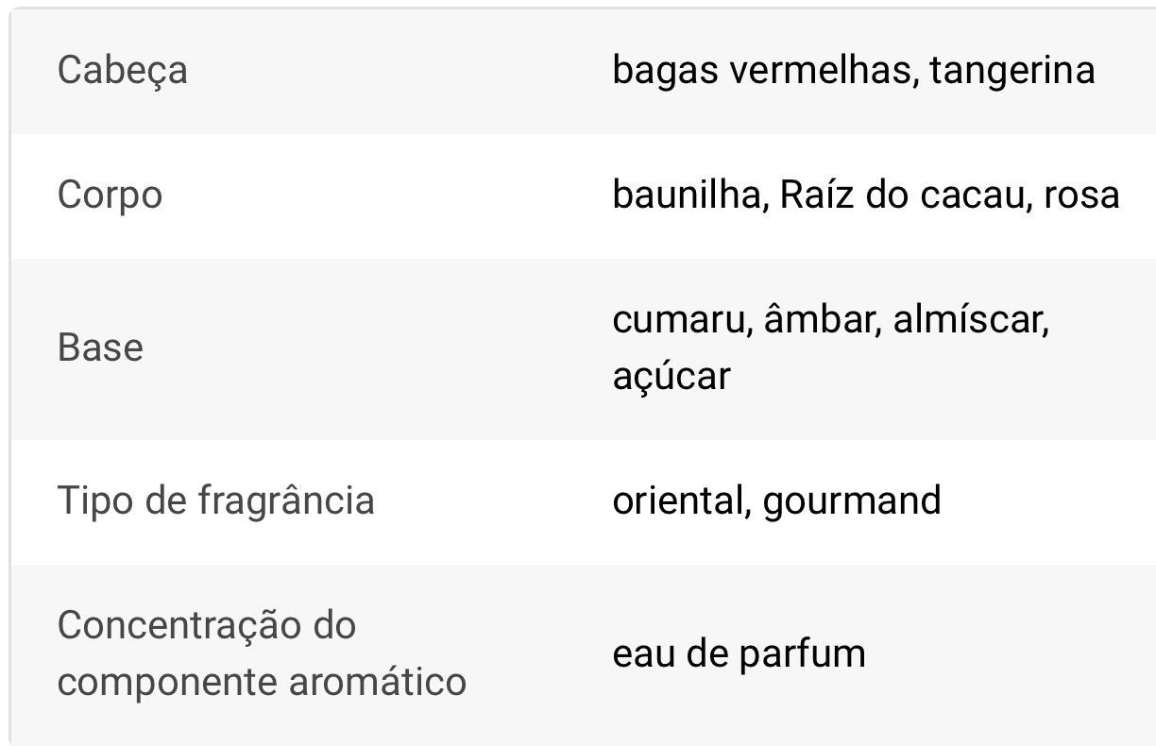This screenshot has height=746, width=1156.
Task: Click the 'rosa' note text
Action: (x=1081, y=195)
